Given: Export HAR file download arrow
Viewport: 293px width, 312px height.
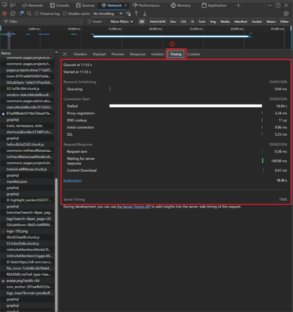Looking at the screenshot, I should [x=145, y=14].
